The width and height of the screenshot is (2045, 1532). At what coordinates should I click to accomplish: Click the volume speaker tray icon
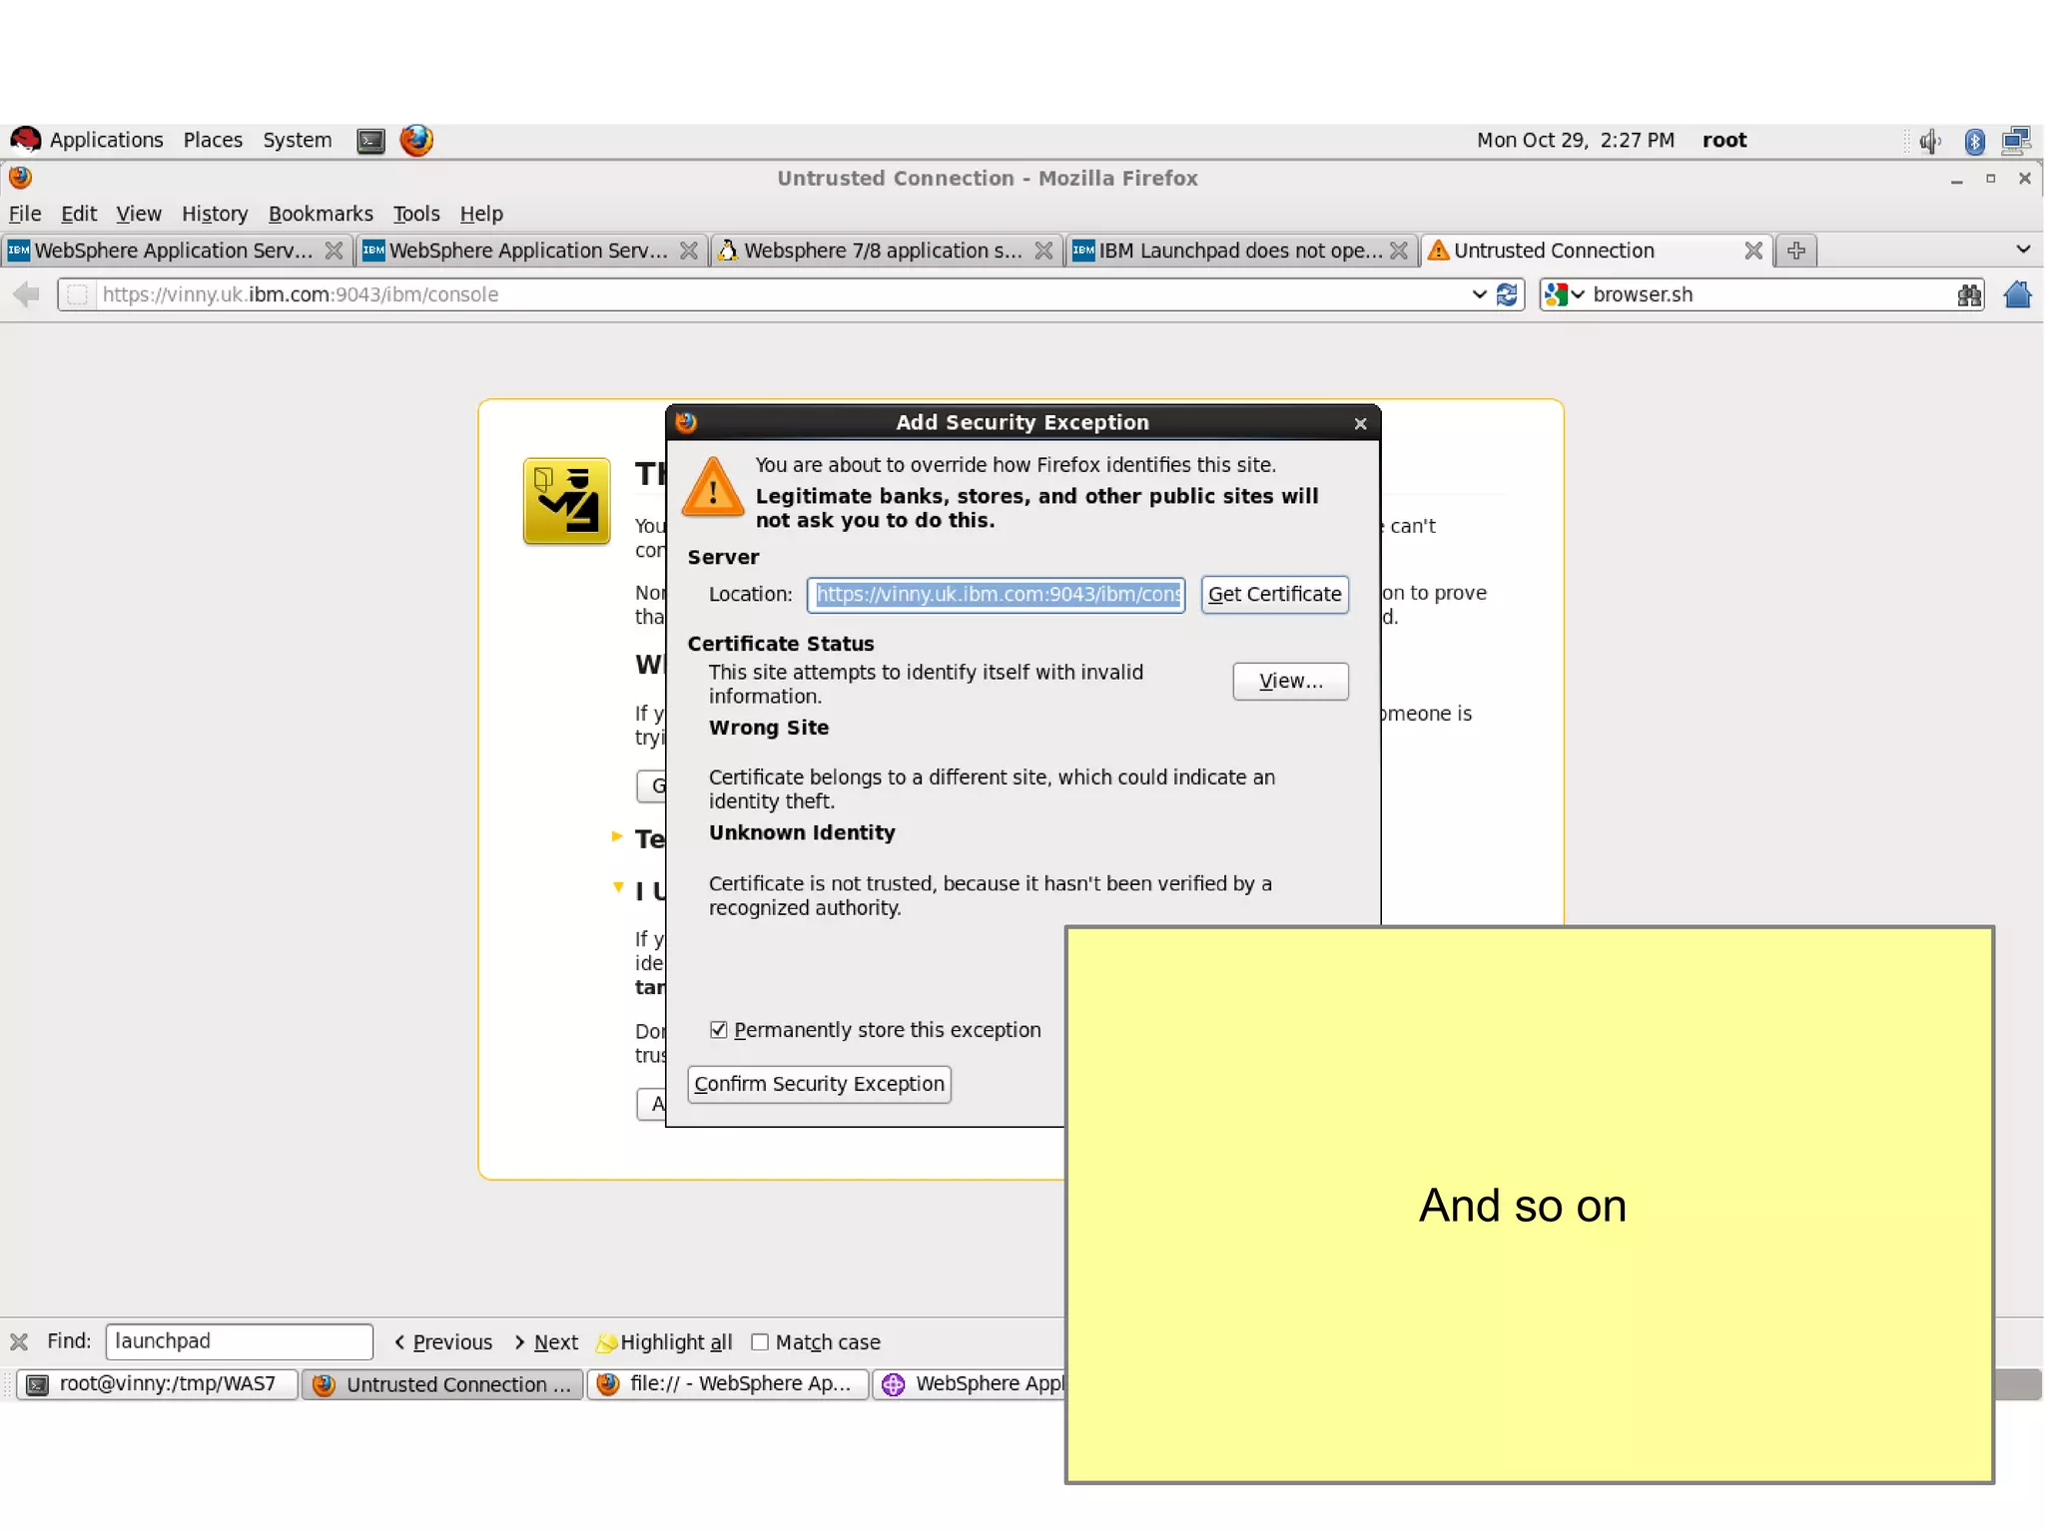pyautogui.click(x=1929, y=141)
